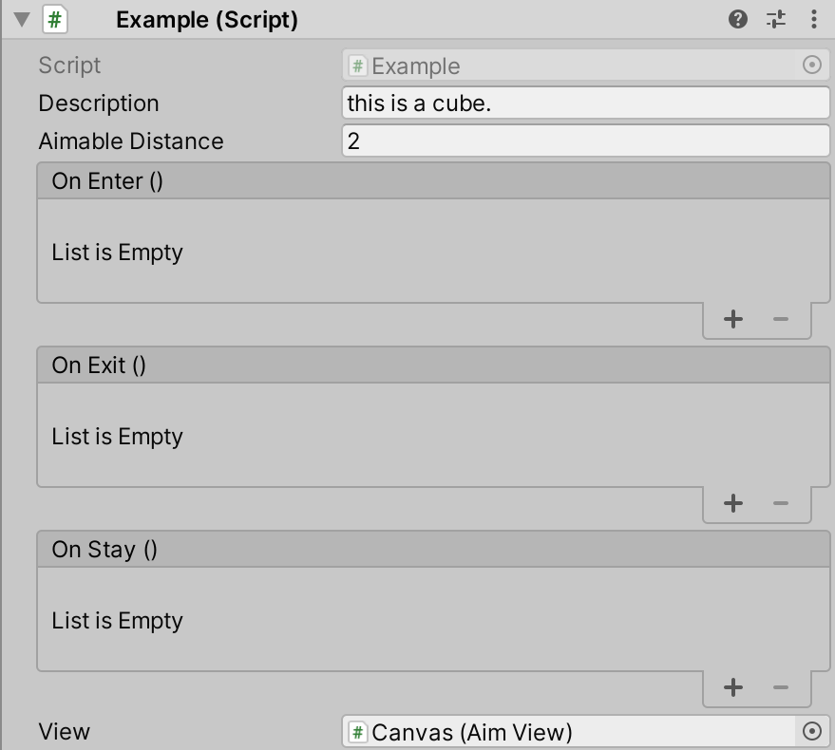
Task: Click the script icon beside Canvas (Aim View)
Action: (357, 731)
